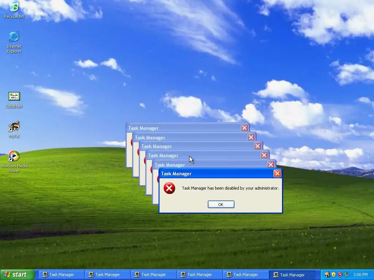The width and height of the screenshot is (374, 280).
Task: Open the Recycle Bin desktop icon
Action: click(14, 9)
